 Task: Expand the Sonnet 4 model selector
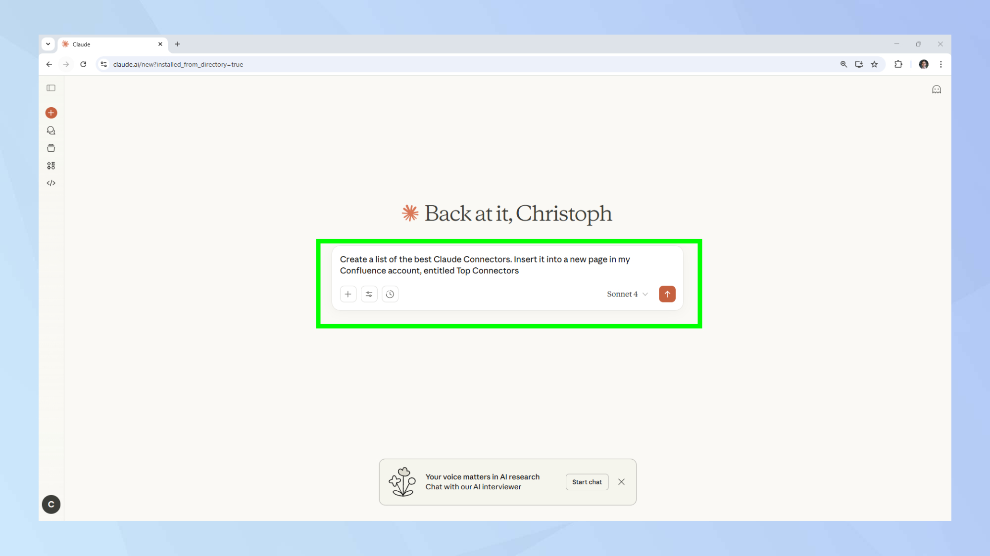click(627, 294)
